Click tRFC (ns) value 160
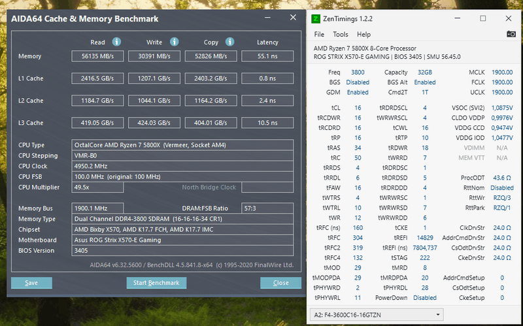The height and width of the screenshot is (326, 523). (358, 227)
